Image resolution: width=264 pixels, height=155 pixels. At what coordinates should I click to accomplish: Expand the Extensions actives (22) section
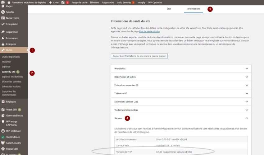(x=181, y=102)
